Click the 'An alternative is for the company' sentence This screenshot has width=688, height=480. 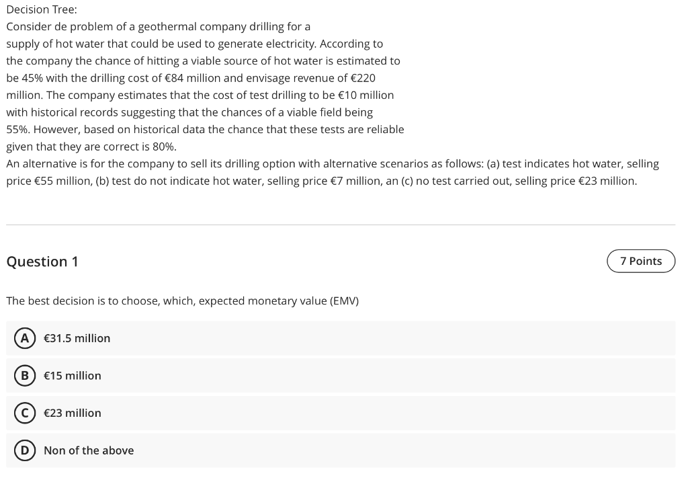coord(332,164)
